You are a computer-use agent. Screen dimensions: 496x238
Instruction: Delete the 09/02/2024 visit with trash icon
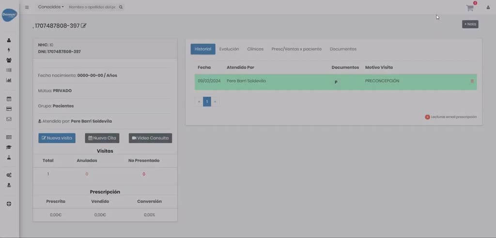point(472,81)
